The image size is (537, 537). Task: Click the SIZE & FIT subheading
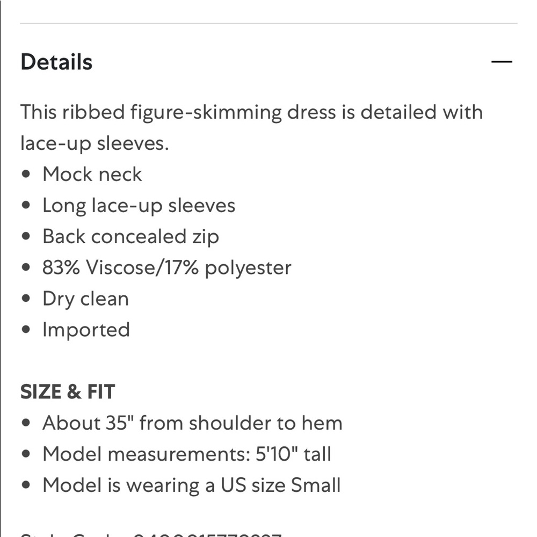(68, 392)
